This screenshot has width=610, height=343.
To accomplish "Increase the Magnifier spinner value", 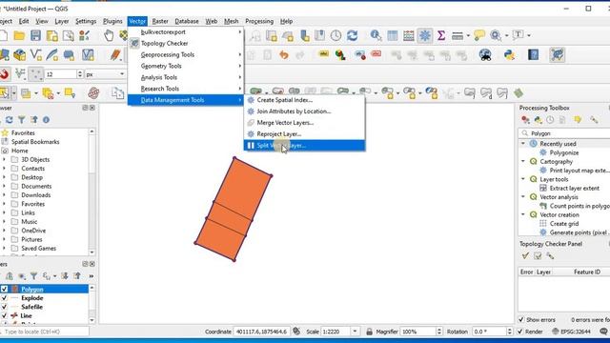I will (439, 330).
